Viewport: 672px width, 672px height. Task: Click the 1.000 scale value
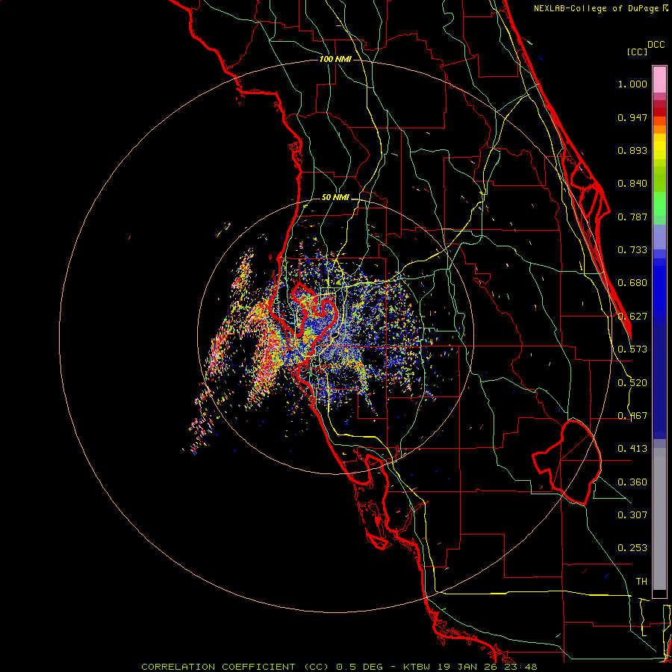pos(632,84)
